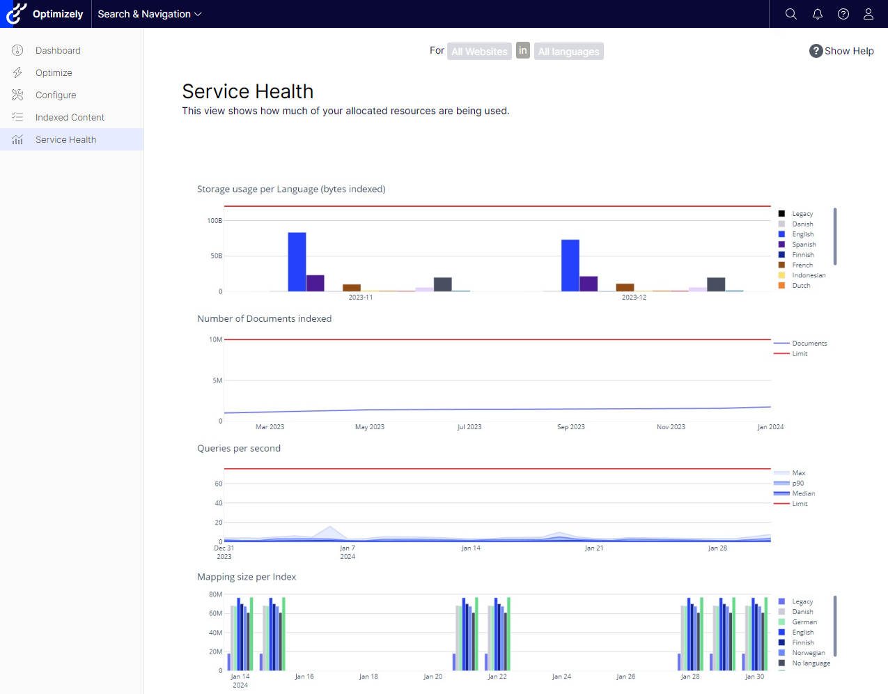Open the All languages filter dropdown
The image size is (888, 694).
click(x=568, y=52)
